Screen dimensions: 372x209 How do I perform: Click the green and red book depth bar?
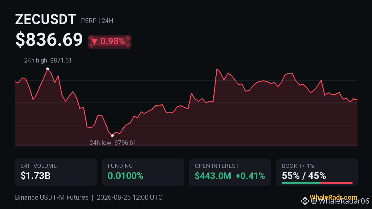pos(317,183)
